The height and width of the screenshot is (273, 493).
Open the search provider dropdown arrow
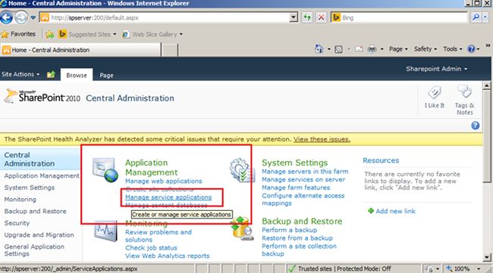point(486,17)
